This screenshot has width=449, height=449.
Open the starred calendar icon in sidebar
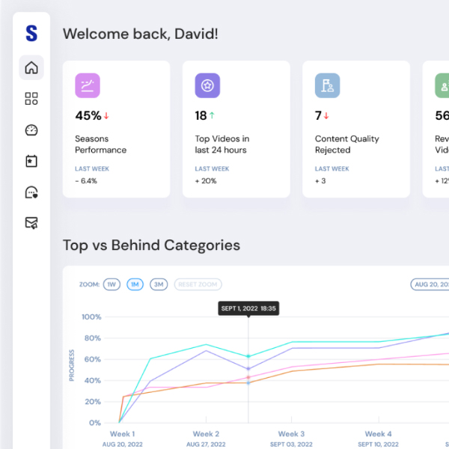tap(31, 161)
